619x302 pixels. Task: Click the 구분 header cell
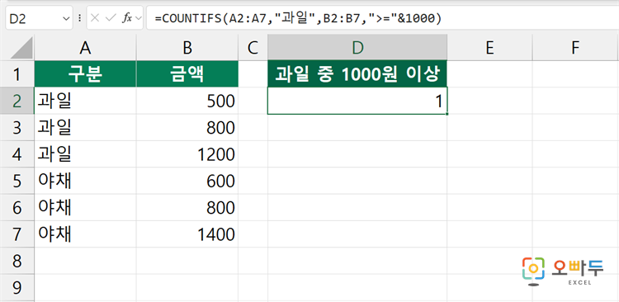[x=85, y=73]
